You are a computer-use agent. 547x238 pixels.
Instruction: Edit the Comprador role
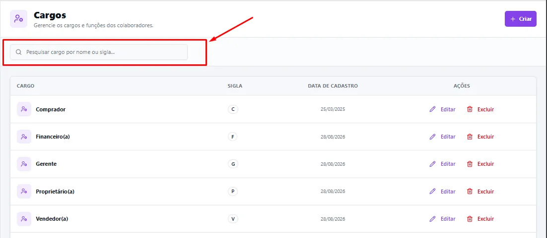[442, 109]
